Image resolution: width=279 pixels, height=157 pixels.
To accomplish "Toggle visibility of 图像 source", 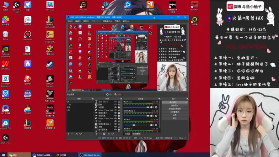I will [x=115, y=105].
